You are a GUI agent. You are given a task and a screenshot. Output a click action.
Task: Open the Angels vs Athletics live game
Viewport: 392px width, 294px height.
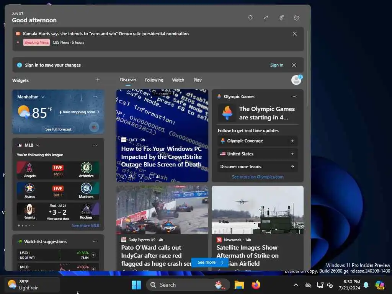(x=58, y=170)
